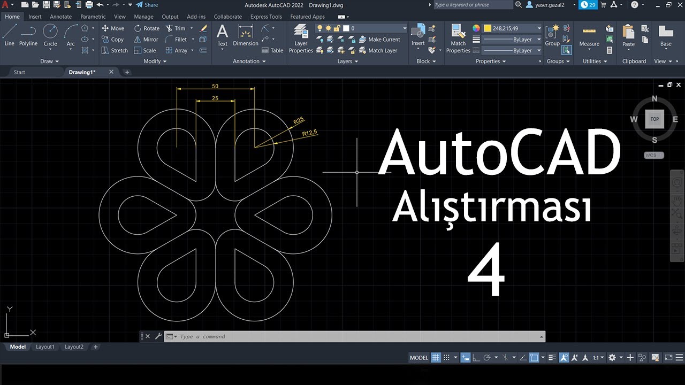Toggle ortho mode in status bar
This screenshot has width=685, height=385.
pyautogui.click(x=476, y=358)
